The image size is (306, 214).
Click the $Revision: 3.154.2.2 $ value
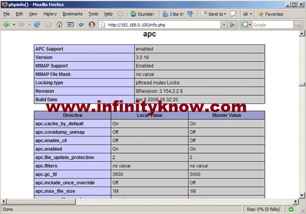click(x=159, y=91)
